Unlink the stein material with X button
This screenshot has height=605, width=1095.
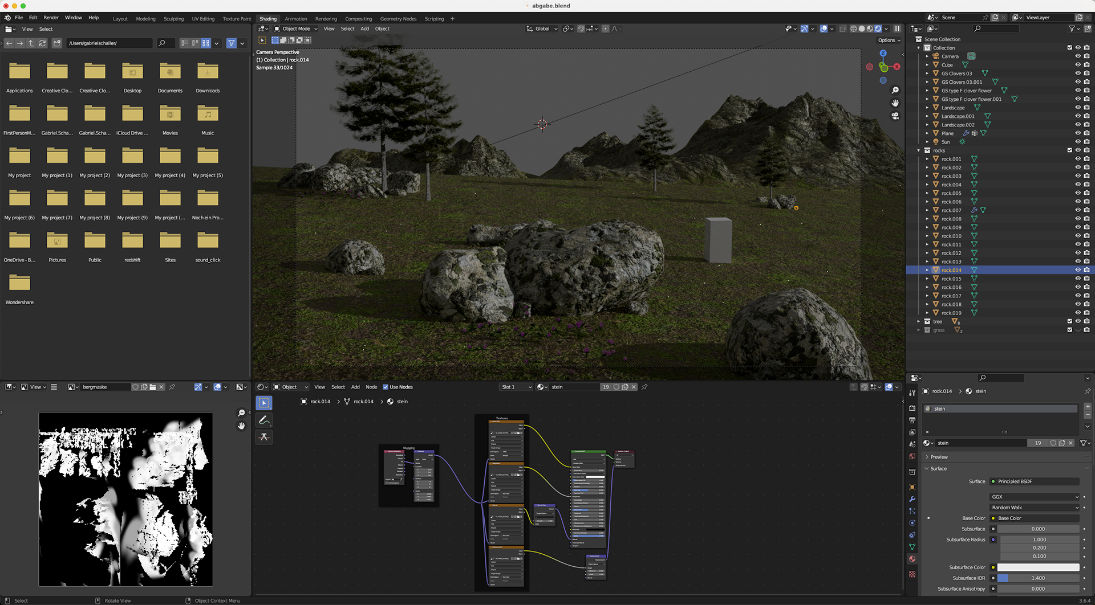pos(1070,443)
